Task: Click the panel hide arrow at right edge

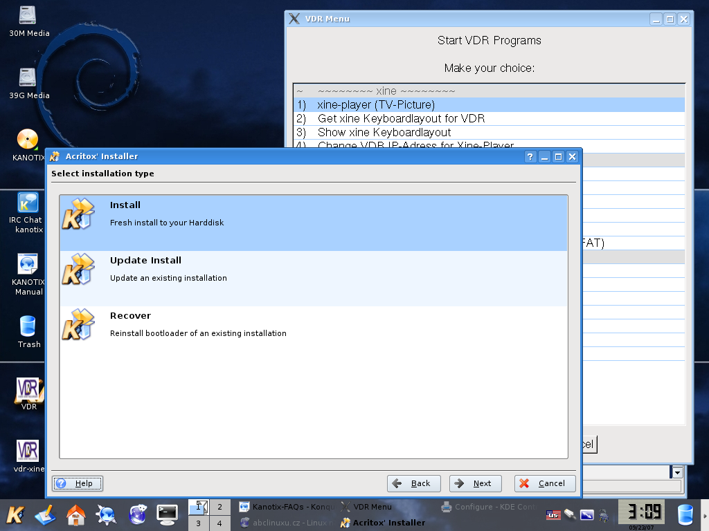Action: [705, 515]
